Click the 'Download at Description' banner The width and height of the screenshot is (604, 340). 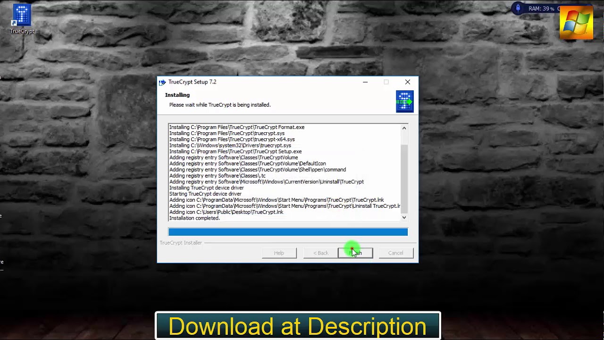(298, 326)
